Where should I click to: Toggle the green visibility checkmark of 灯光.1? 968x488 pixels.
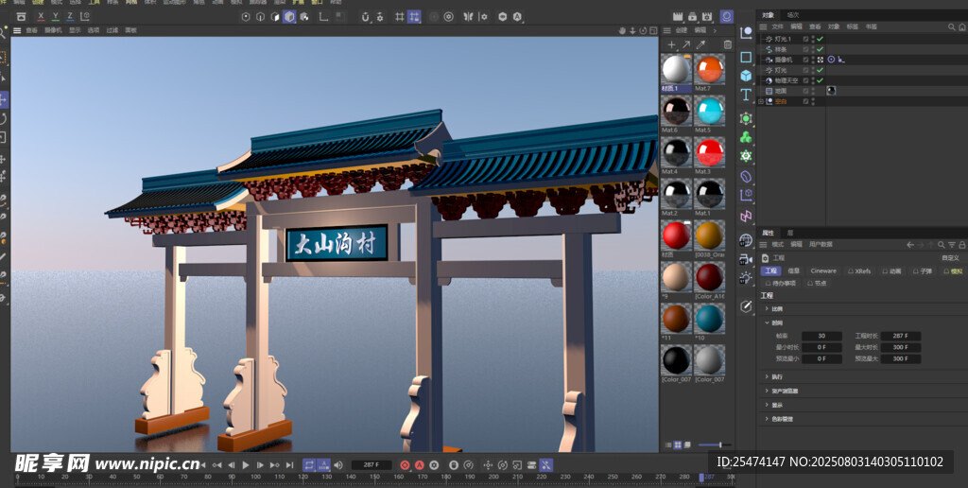[820, 38]
